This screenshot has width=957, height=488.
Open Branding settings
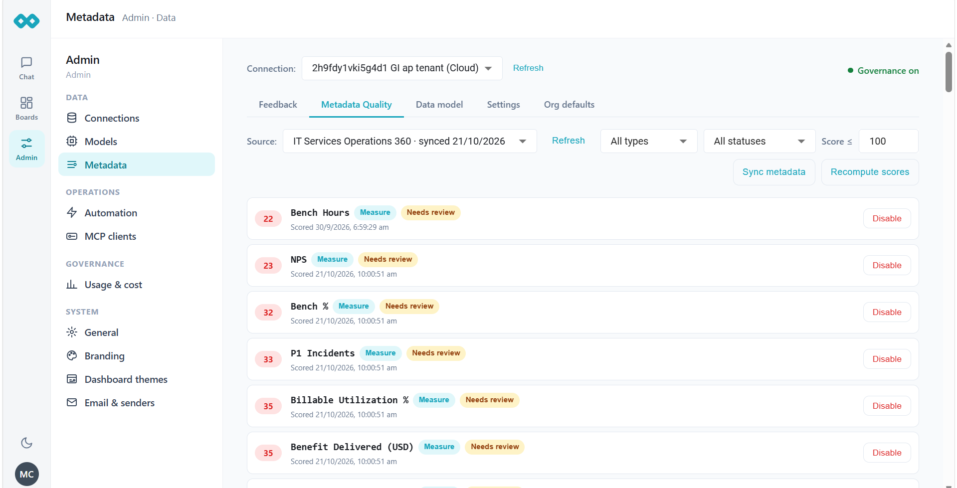tap(137, 356)
